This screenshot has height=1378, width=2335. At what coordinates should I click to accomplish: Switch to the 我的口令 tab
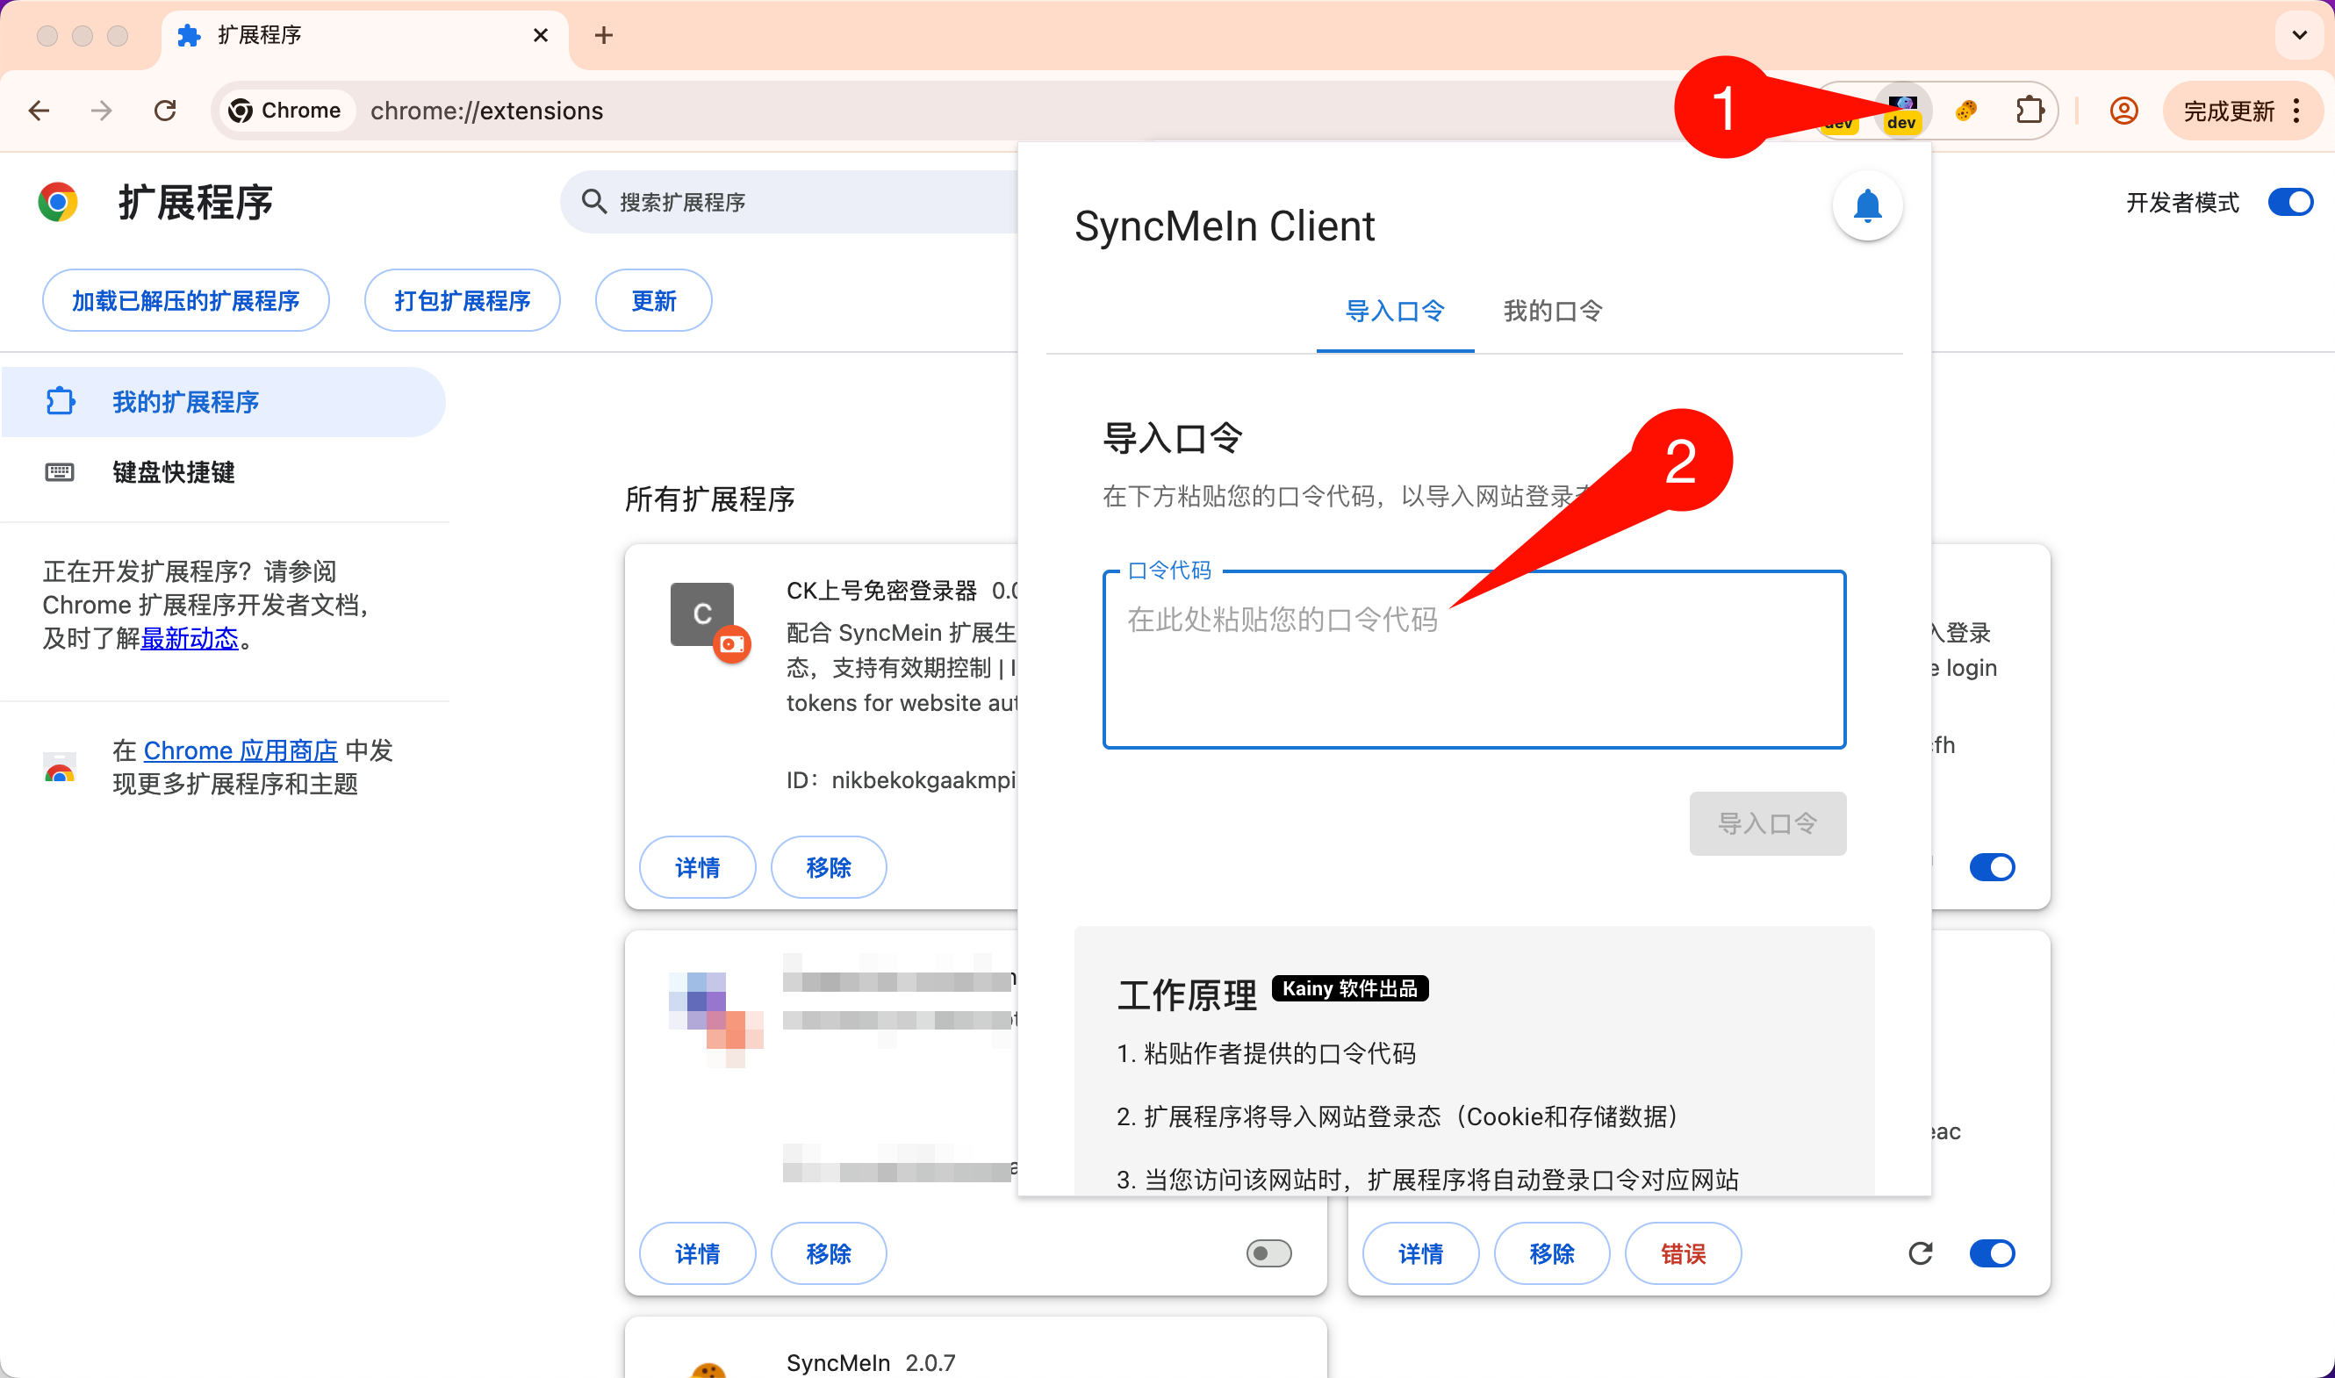[1552, 311]
